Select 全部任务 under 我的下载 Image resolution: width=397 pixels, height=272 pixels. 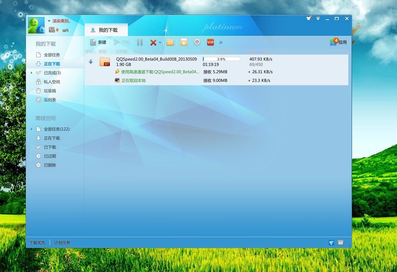click(x=52, y=55)
